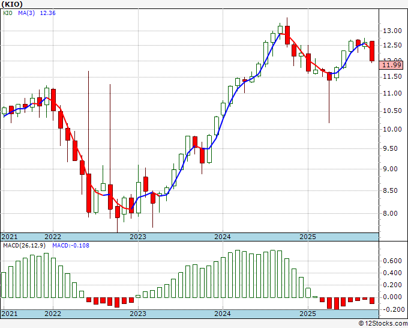Click 2025 on the MACD timeline
This screenshot has width=408, height=328.
point(308,314)
